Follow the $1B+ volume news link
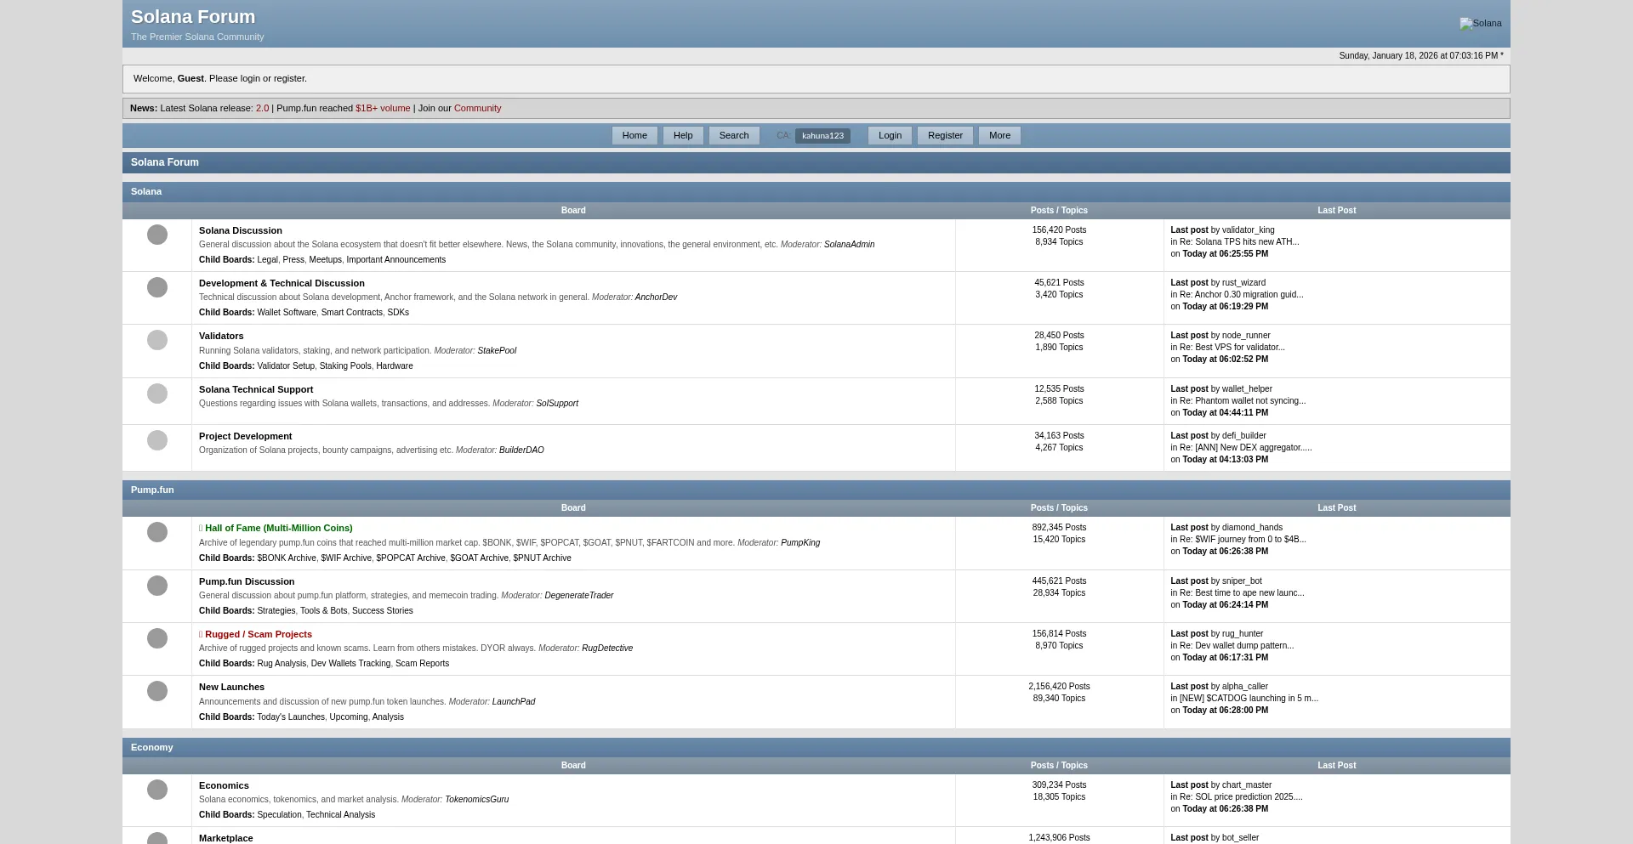The width and height of the screenshot is (1633, 844). tap(383, 108)
